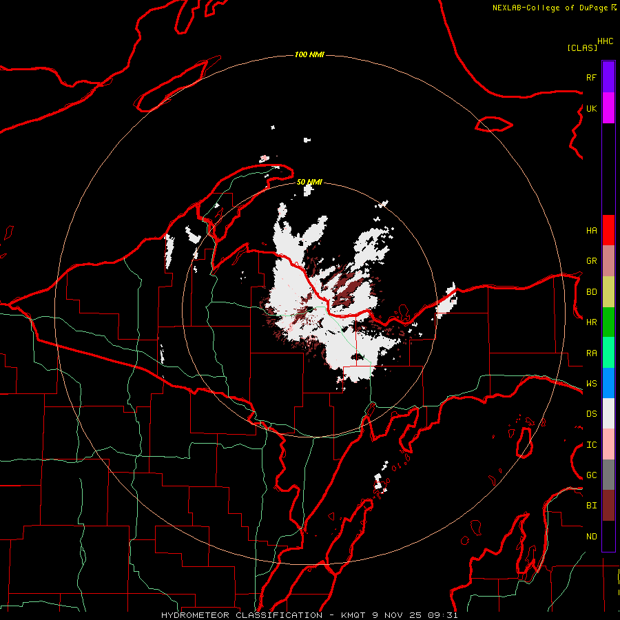The image size is (620, 620).
Task: Click the GR legend label
Action: click(591, 261)
